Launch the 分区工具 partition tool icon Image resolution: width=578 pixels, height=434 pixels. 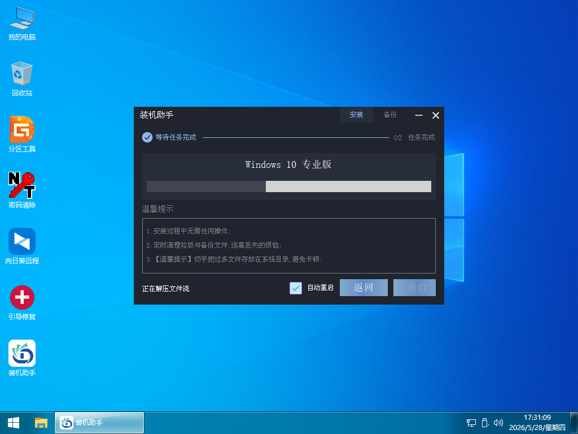point(22,134)
